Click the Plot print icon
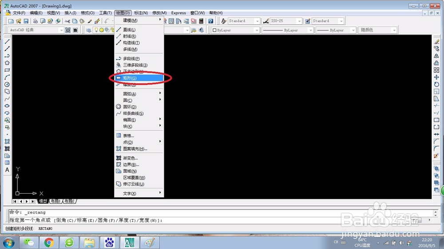Viewport: 444px width, 249px height. [36, 21]
